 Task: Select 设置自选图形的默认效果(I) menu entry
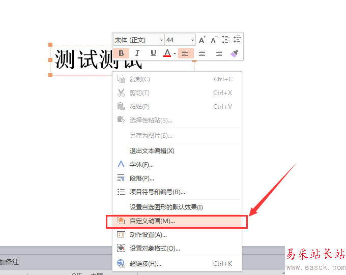click(177, 207)
